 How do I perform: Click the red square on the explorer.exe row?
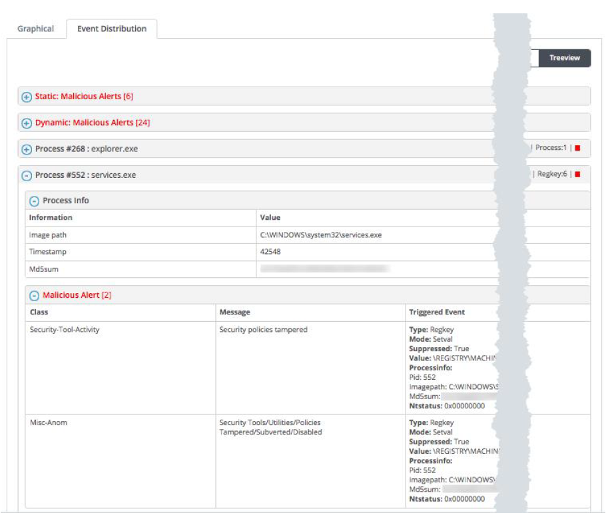[577, 148]
